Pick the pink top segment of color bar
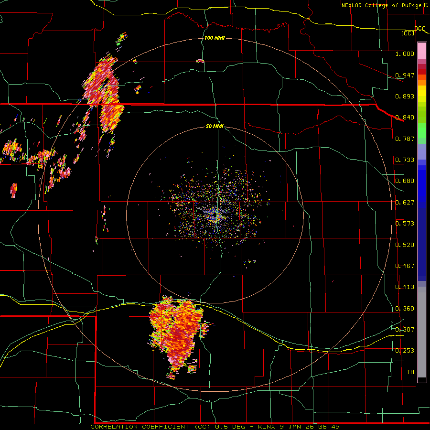 pos(422,51)
